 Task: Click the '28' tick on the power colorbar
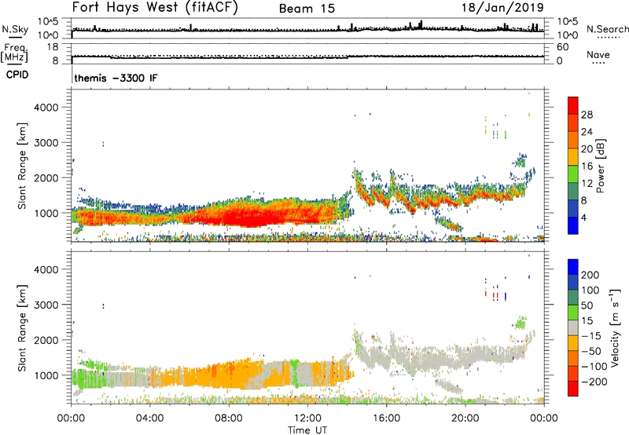click(587, 115)
